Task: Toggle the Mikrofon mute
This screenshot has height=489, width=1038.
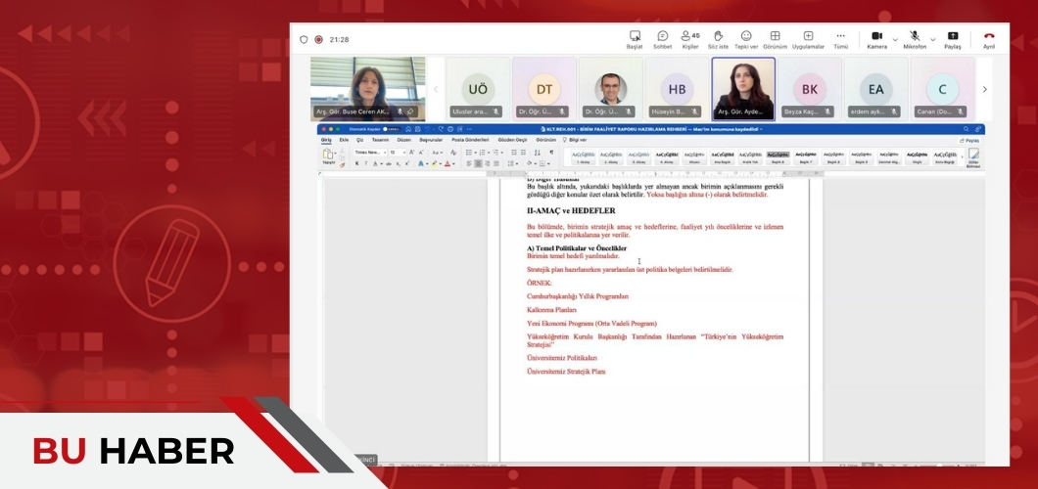Action: point(915,39)
